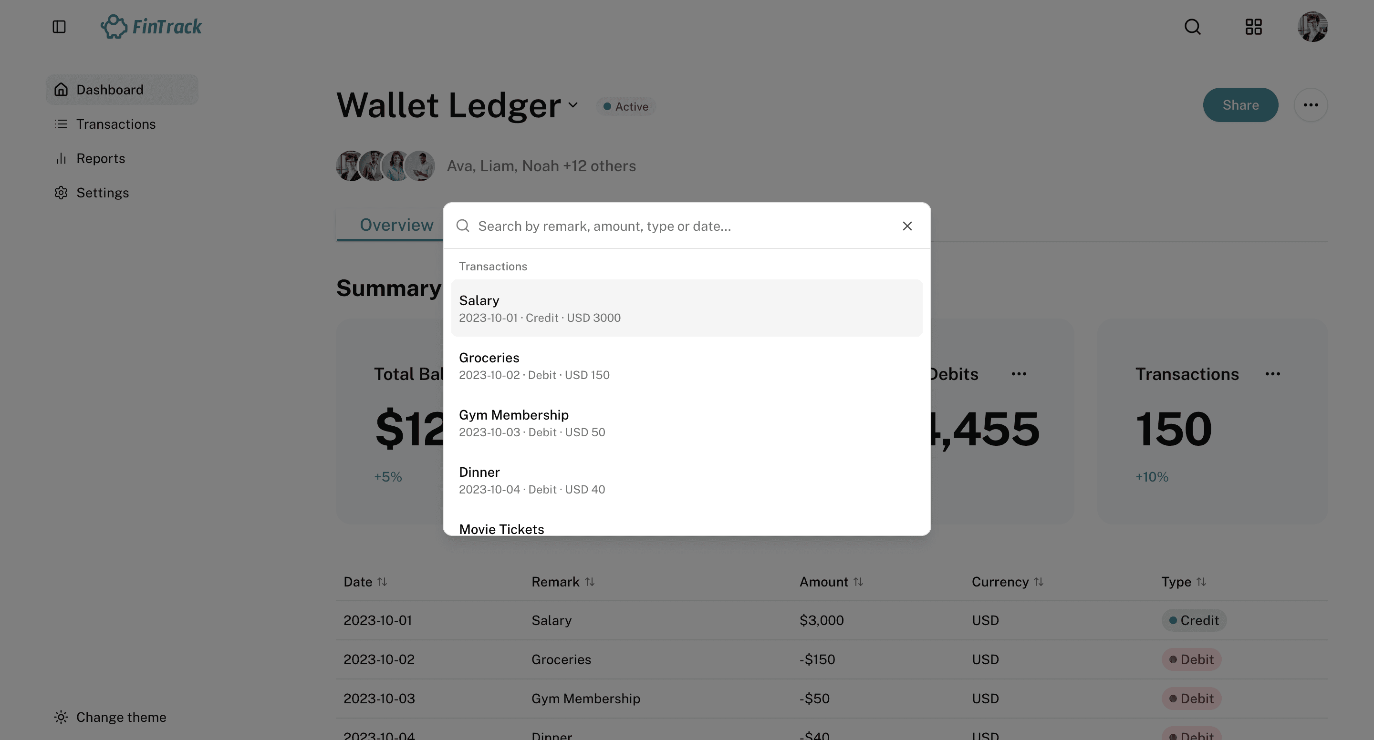Open search using the magnifier icon in the header
The height and width of the screenshot is (740, 1374).
1193,27
